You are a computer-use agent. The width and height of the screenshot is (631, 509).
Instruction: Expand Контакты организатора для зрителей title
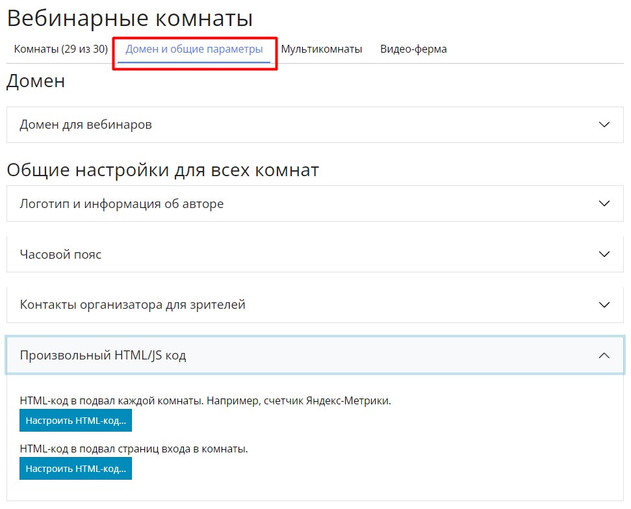click(x=133, y=305)
